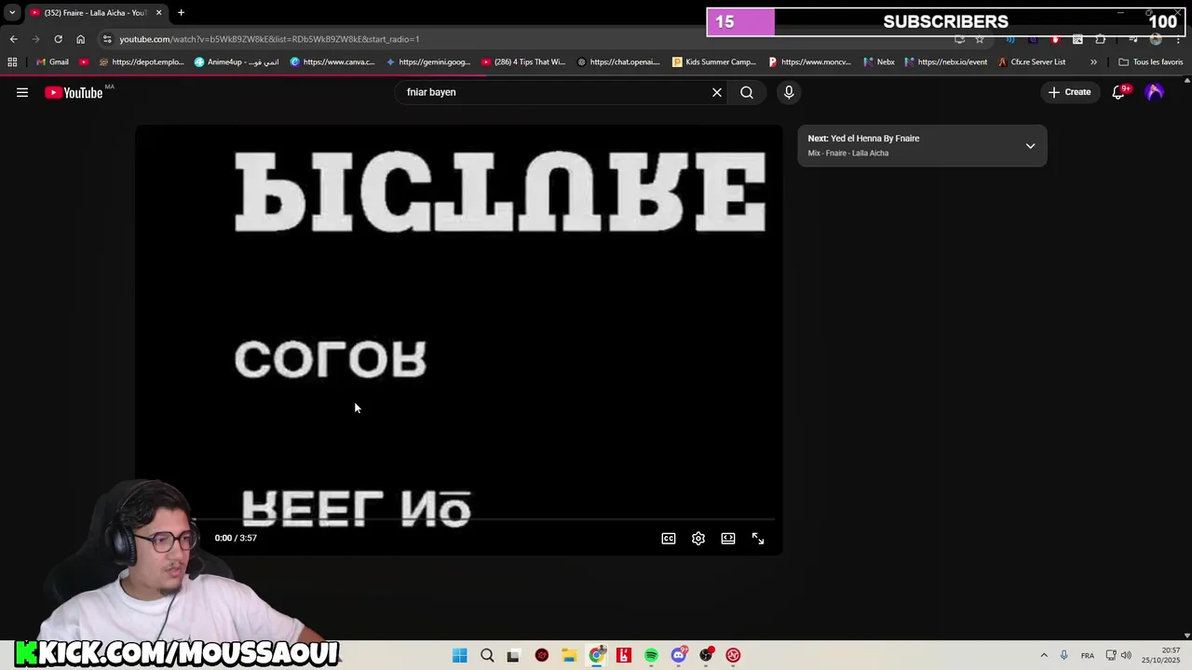Change the FRA keyboard language
Image resolution: width=1192 pixels, height=670 pixels.
[x=1088, y=655]
